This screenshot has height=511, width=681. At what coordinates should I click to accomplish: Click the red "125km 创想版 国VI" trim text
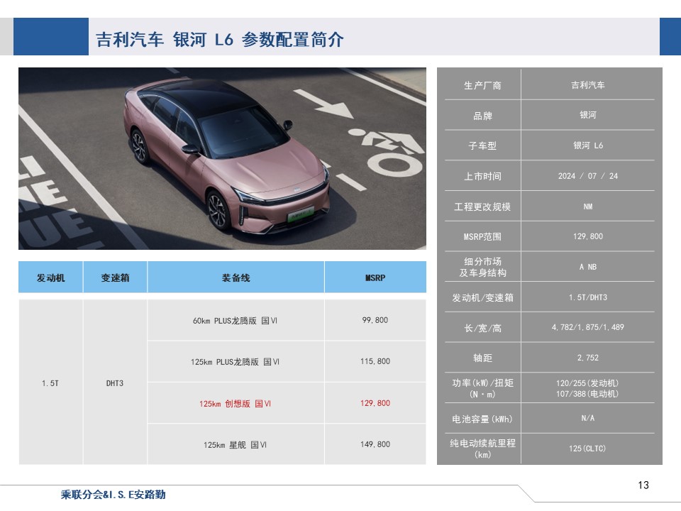click(x=235, y=404)
